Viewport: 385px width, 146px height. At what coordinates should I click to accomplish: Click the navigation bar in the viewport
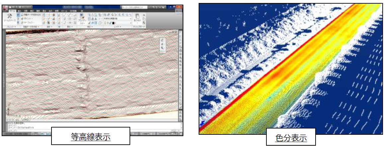(x=162, y=46)
